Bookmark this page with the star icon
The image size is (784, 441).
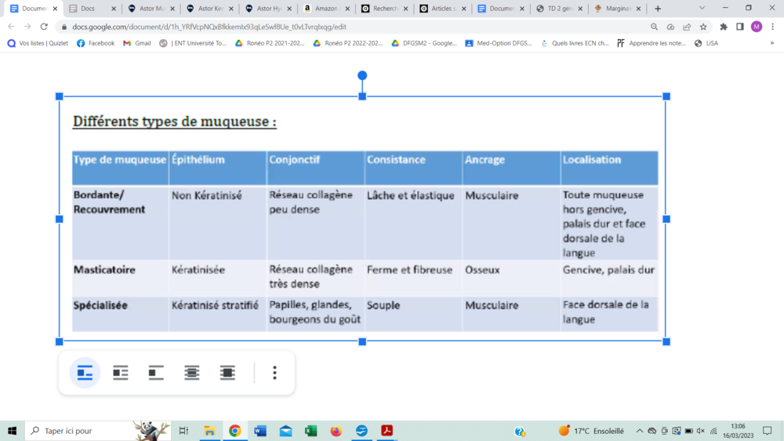pos(703,27)
